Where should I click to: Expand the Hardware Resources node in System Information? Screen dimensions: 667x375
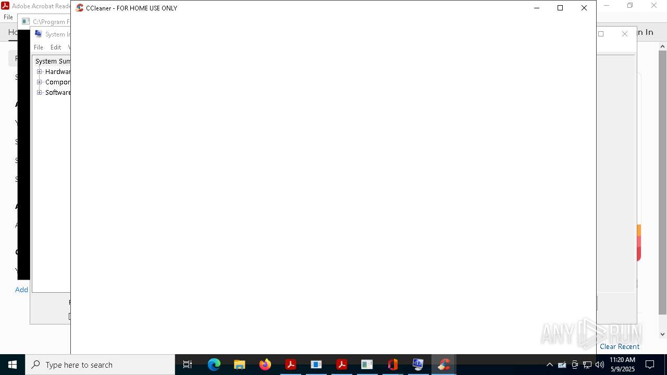[x=39, y=71]
